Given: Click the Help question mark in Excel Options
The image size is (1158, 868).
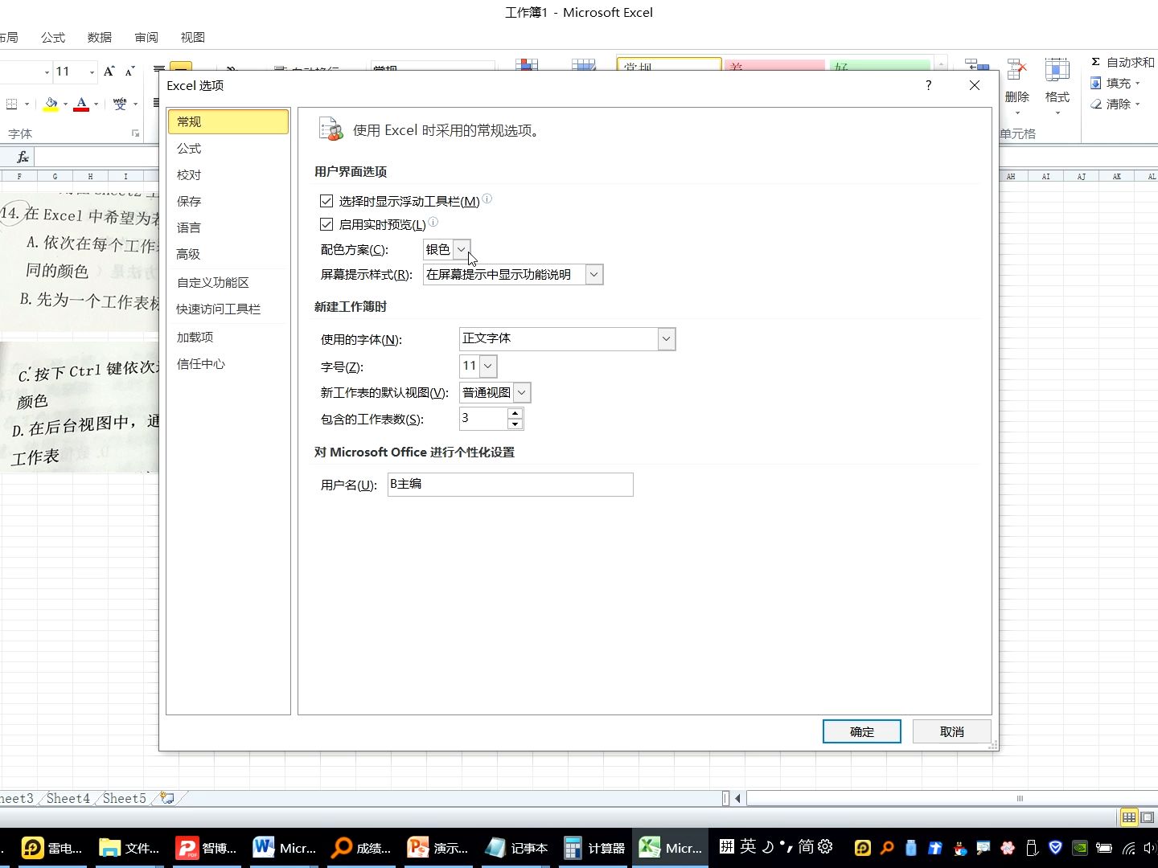Looking at the screenshot, I should [928, 85].
